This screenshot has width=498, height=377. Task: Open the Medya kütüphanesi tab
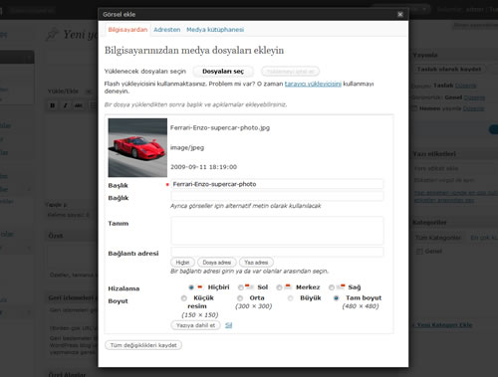[215, 30]
